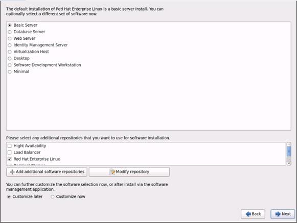Click the plus icon on Add repositories button
This screenshot has height=223, width=297.
pos(12,172)
